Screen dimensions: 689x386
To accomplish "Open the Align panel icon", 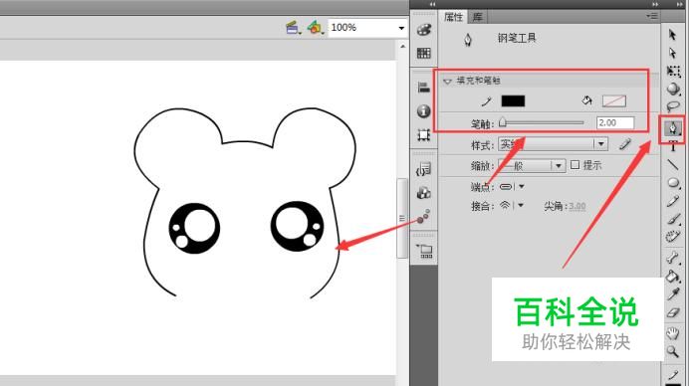I will (x=424, y=88).
